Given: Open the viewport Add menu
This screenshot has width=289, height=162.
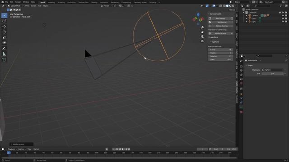Looking at the screenshot, I should 40,6.
